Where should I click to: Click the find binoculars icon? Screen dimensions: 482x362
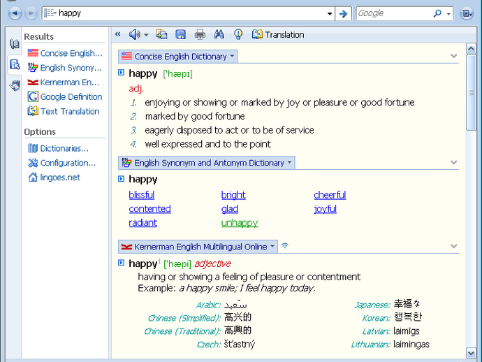(219, 34)
